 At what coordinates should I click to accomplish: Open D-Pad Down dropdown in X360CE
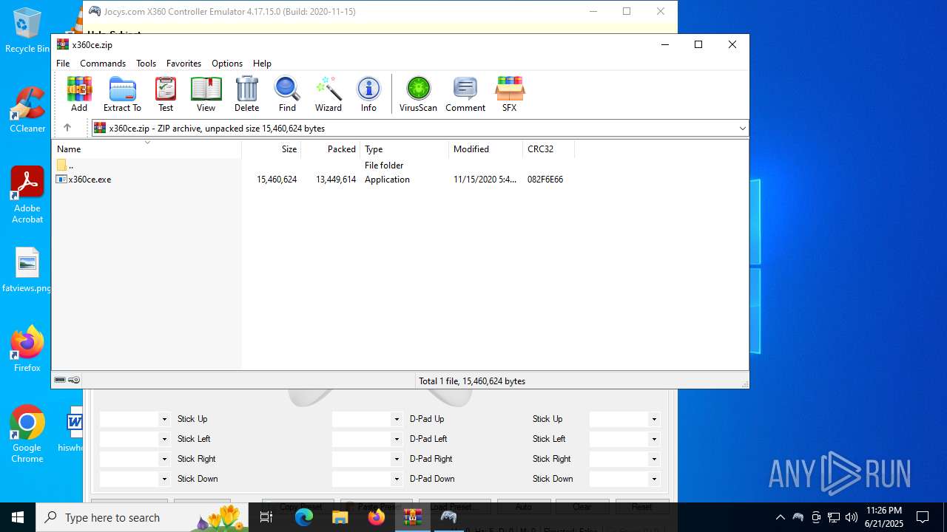(x=397, y=480)
